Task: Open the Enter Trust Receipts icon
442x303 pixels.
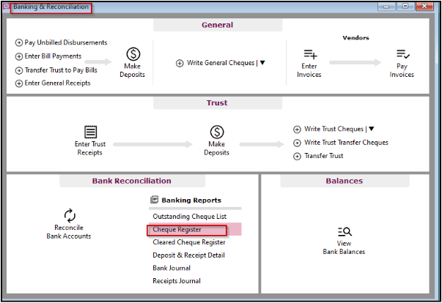Action: [90, 132]
